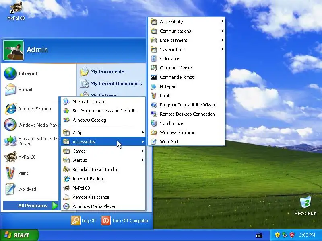Screen dimensions: 322x241
Task: Launch MyPal 68 raccoon icon in left pane
Action: coord(10,157)
